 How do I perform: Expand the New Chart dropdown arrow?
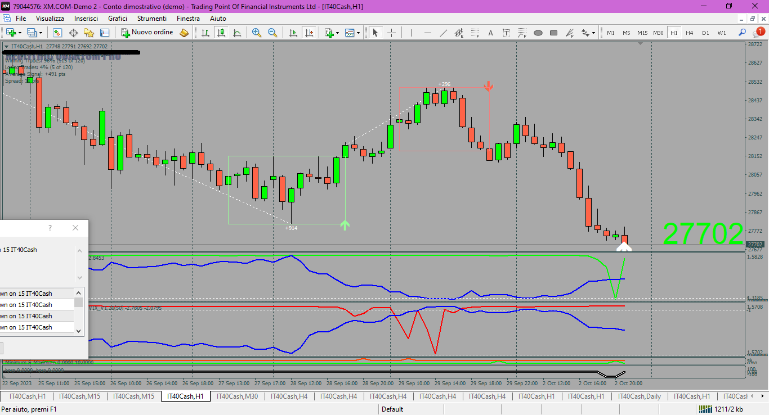click(x=20, y=33)
